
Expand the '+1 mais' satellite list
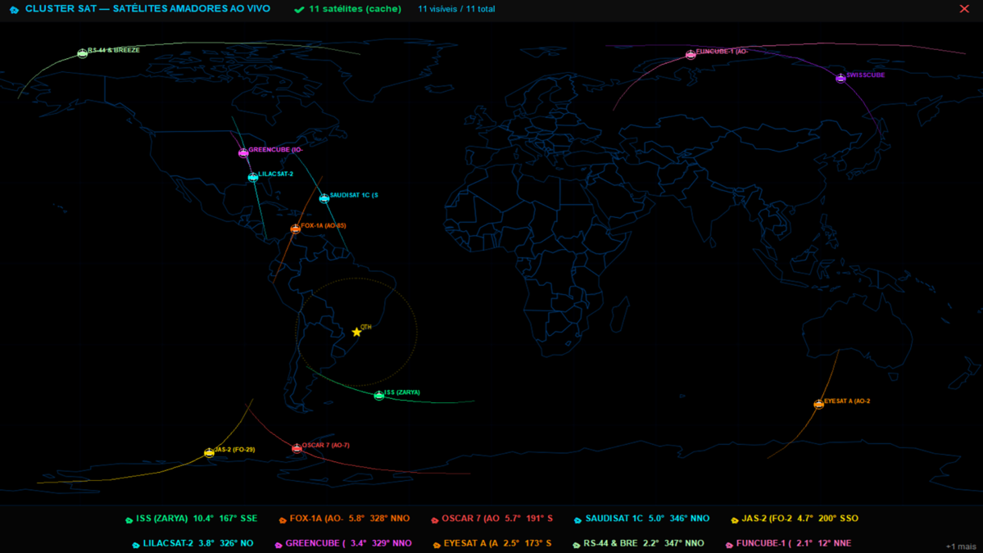pyautogui.click(x=961, y=546)
